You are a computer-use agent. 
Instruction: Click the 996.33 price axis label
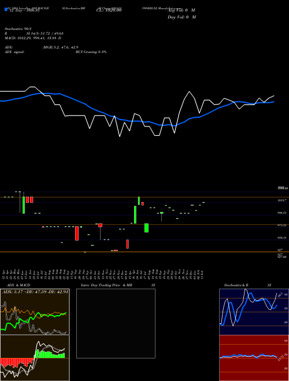click(x=282, y=212)
